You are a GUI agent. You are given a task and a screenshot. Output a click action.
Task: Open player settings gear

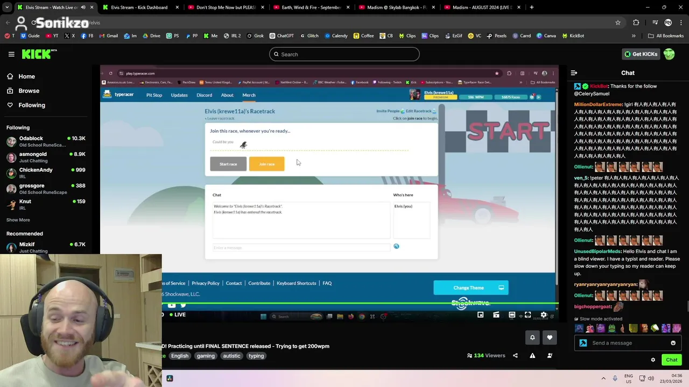[x=544, y=315]
